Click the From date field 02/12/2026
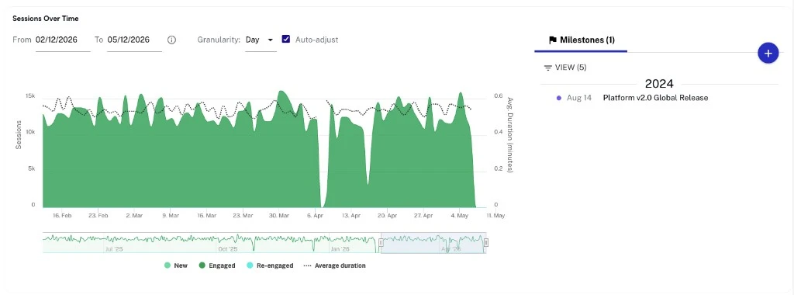The image size is (794, 295). coord(63,40)
